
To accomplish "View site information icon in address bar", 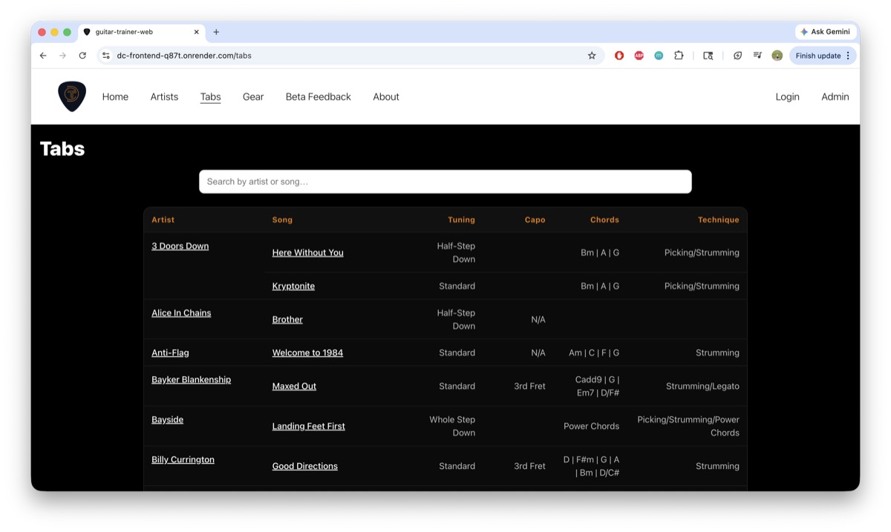I will (x=105, y=56).
